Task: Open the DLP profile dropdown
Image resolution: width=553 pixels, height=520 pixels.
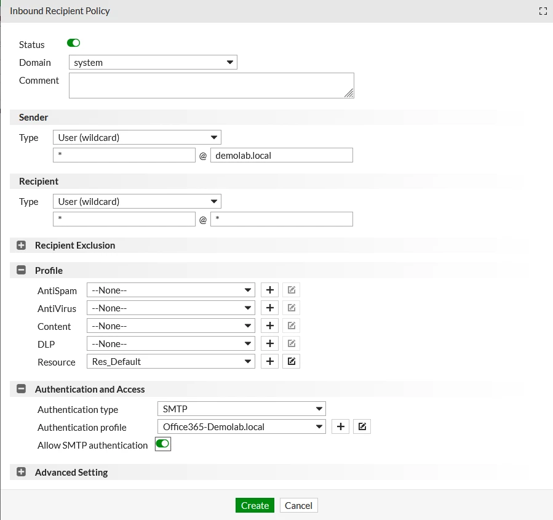Action: coord(170,343)
